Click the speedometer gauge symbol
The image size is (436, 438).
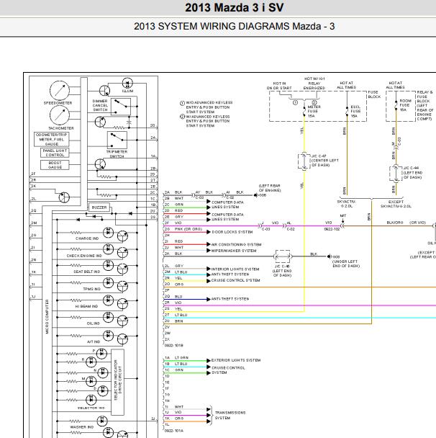coord(60,91)
